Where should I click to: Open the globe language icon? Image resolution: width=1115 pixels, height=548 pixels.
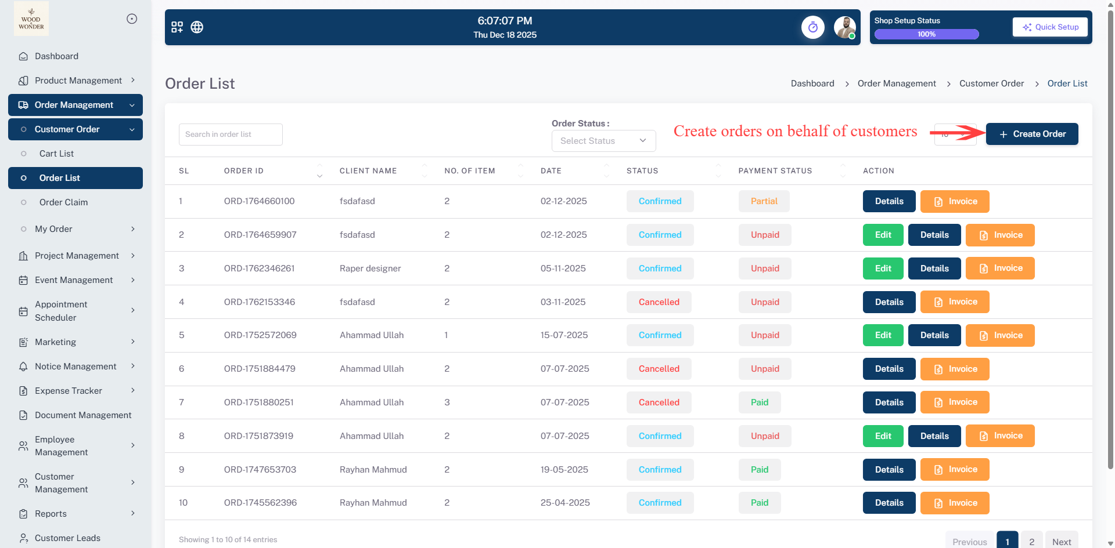(x=197, y=27)
